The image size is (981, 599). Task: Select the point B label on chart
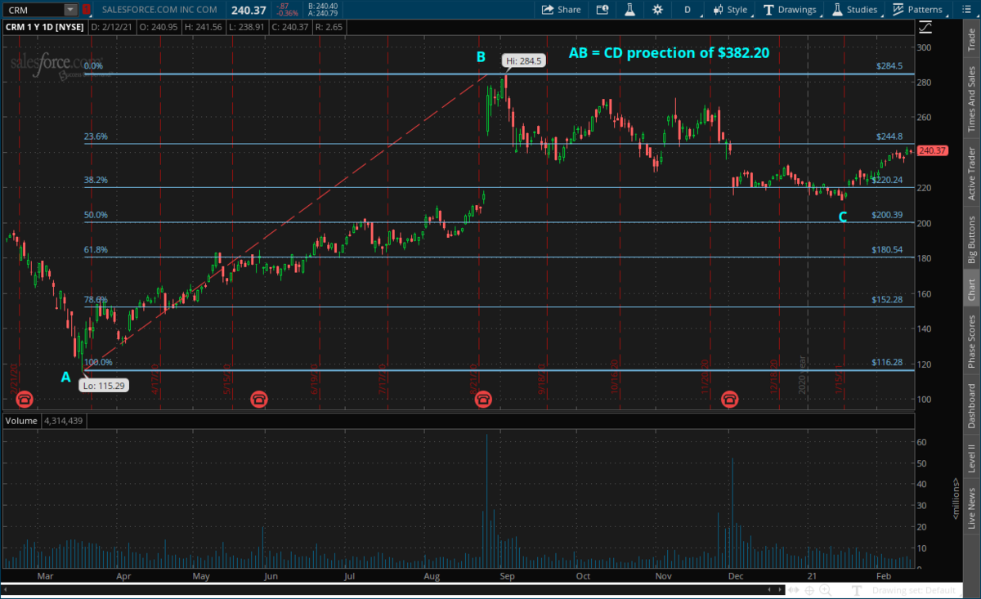[x=481, y=57]
